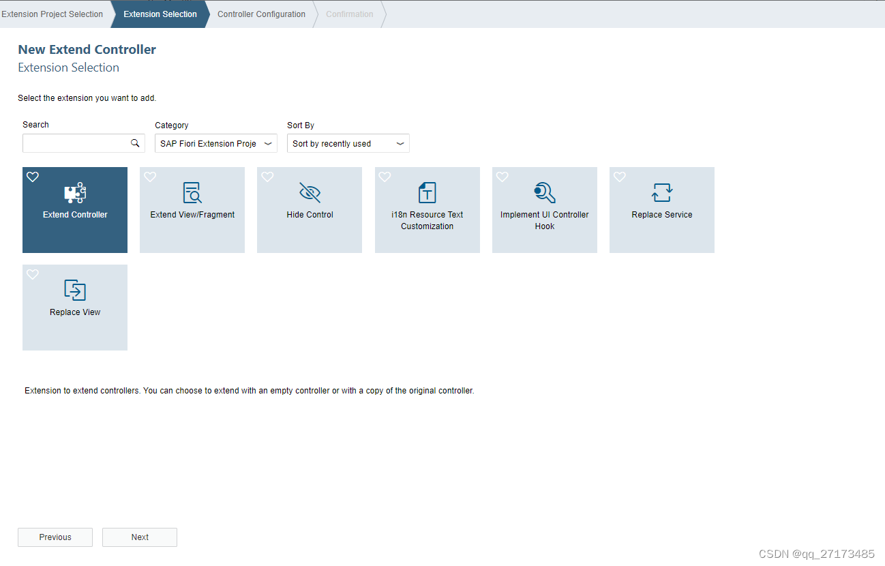Image resolution: width=885 pixels, height=566 pixels.
Task: Choose the i18n Resource Text Customization extension
Action: click(427, 210)
